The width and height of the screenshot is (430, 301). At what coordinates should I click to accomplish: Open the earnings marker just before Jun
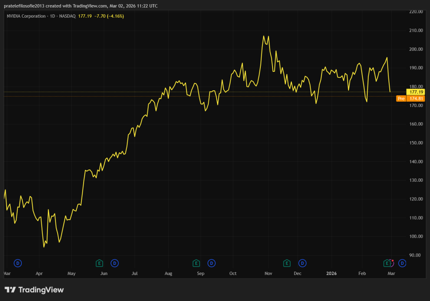pos(99,263)
